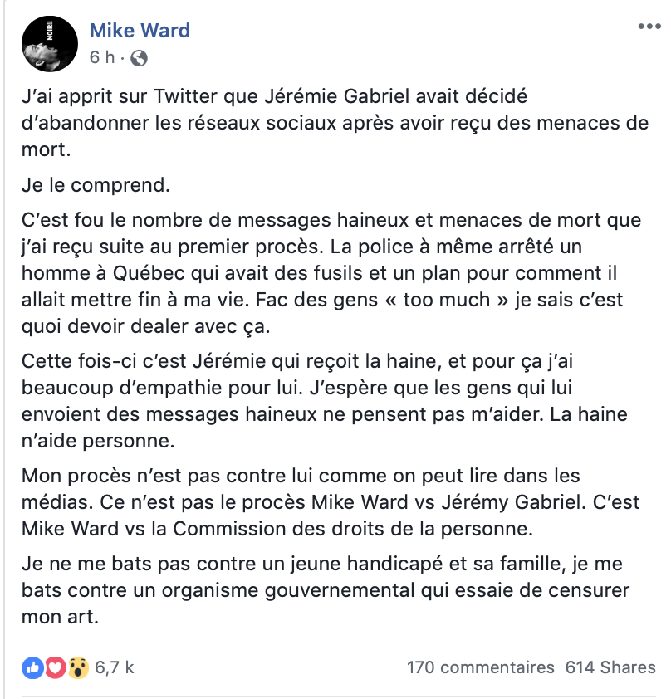This screenshot has height=699, width=671.
Task: Click the paragraph starting "Mon procès n'est pas"
Action: pos(331,502)
